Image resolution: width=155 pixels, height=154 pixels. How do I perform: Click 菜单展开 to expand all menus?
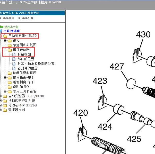pyautogui.click(x=9, y=18)
